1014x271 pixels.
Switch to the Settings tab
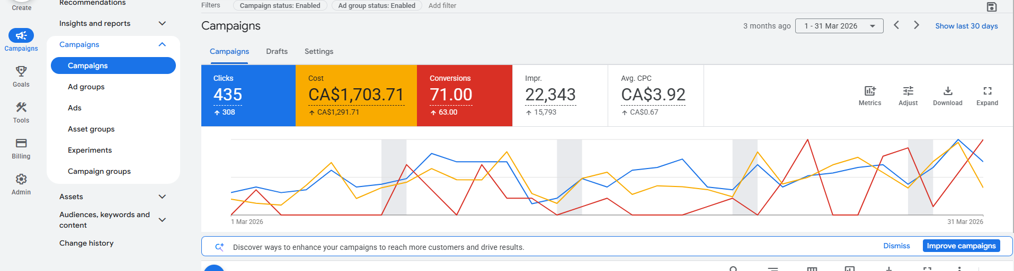[x=319, y=51]
